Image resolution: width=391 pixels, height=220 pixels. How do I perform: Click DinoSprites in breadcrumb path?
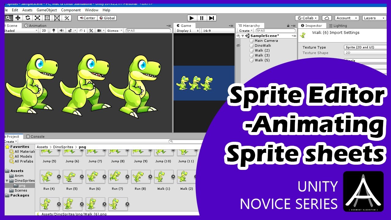pos(63,147)
